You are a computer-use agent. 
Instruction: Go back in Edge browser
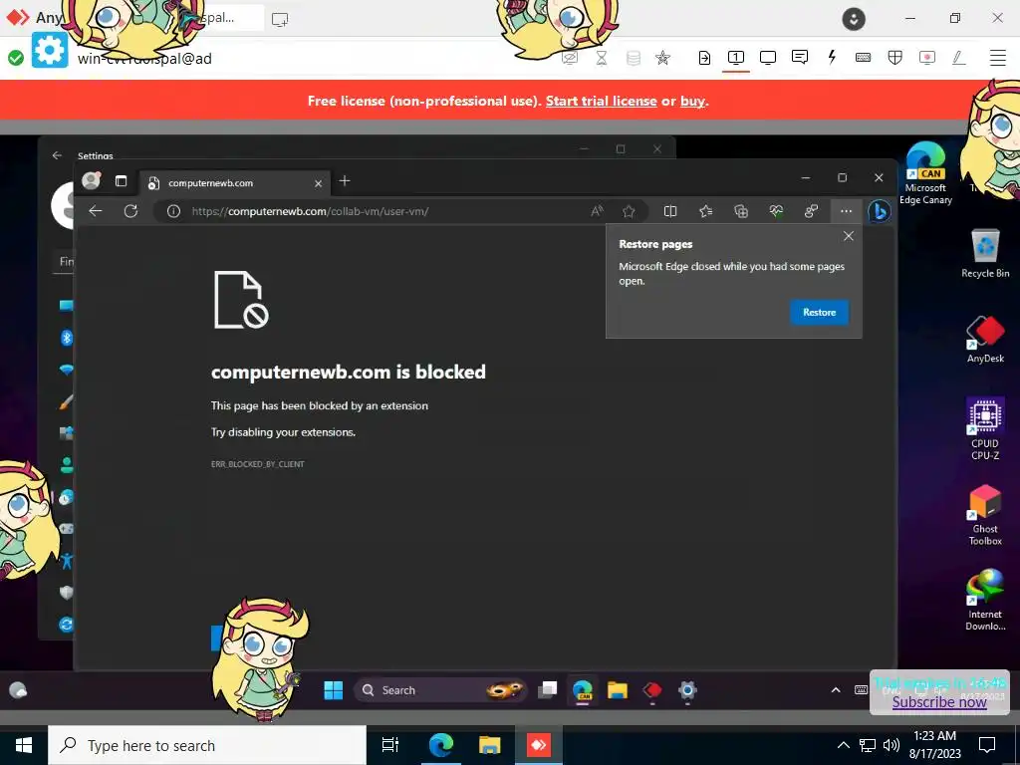[x=96, y=211]
